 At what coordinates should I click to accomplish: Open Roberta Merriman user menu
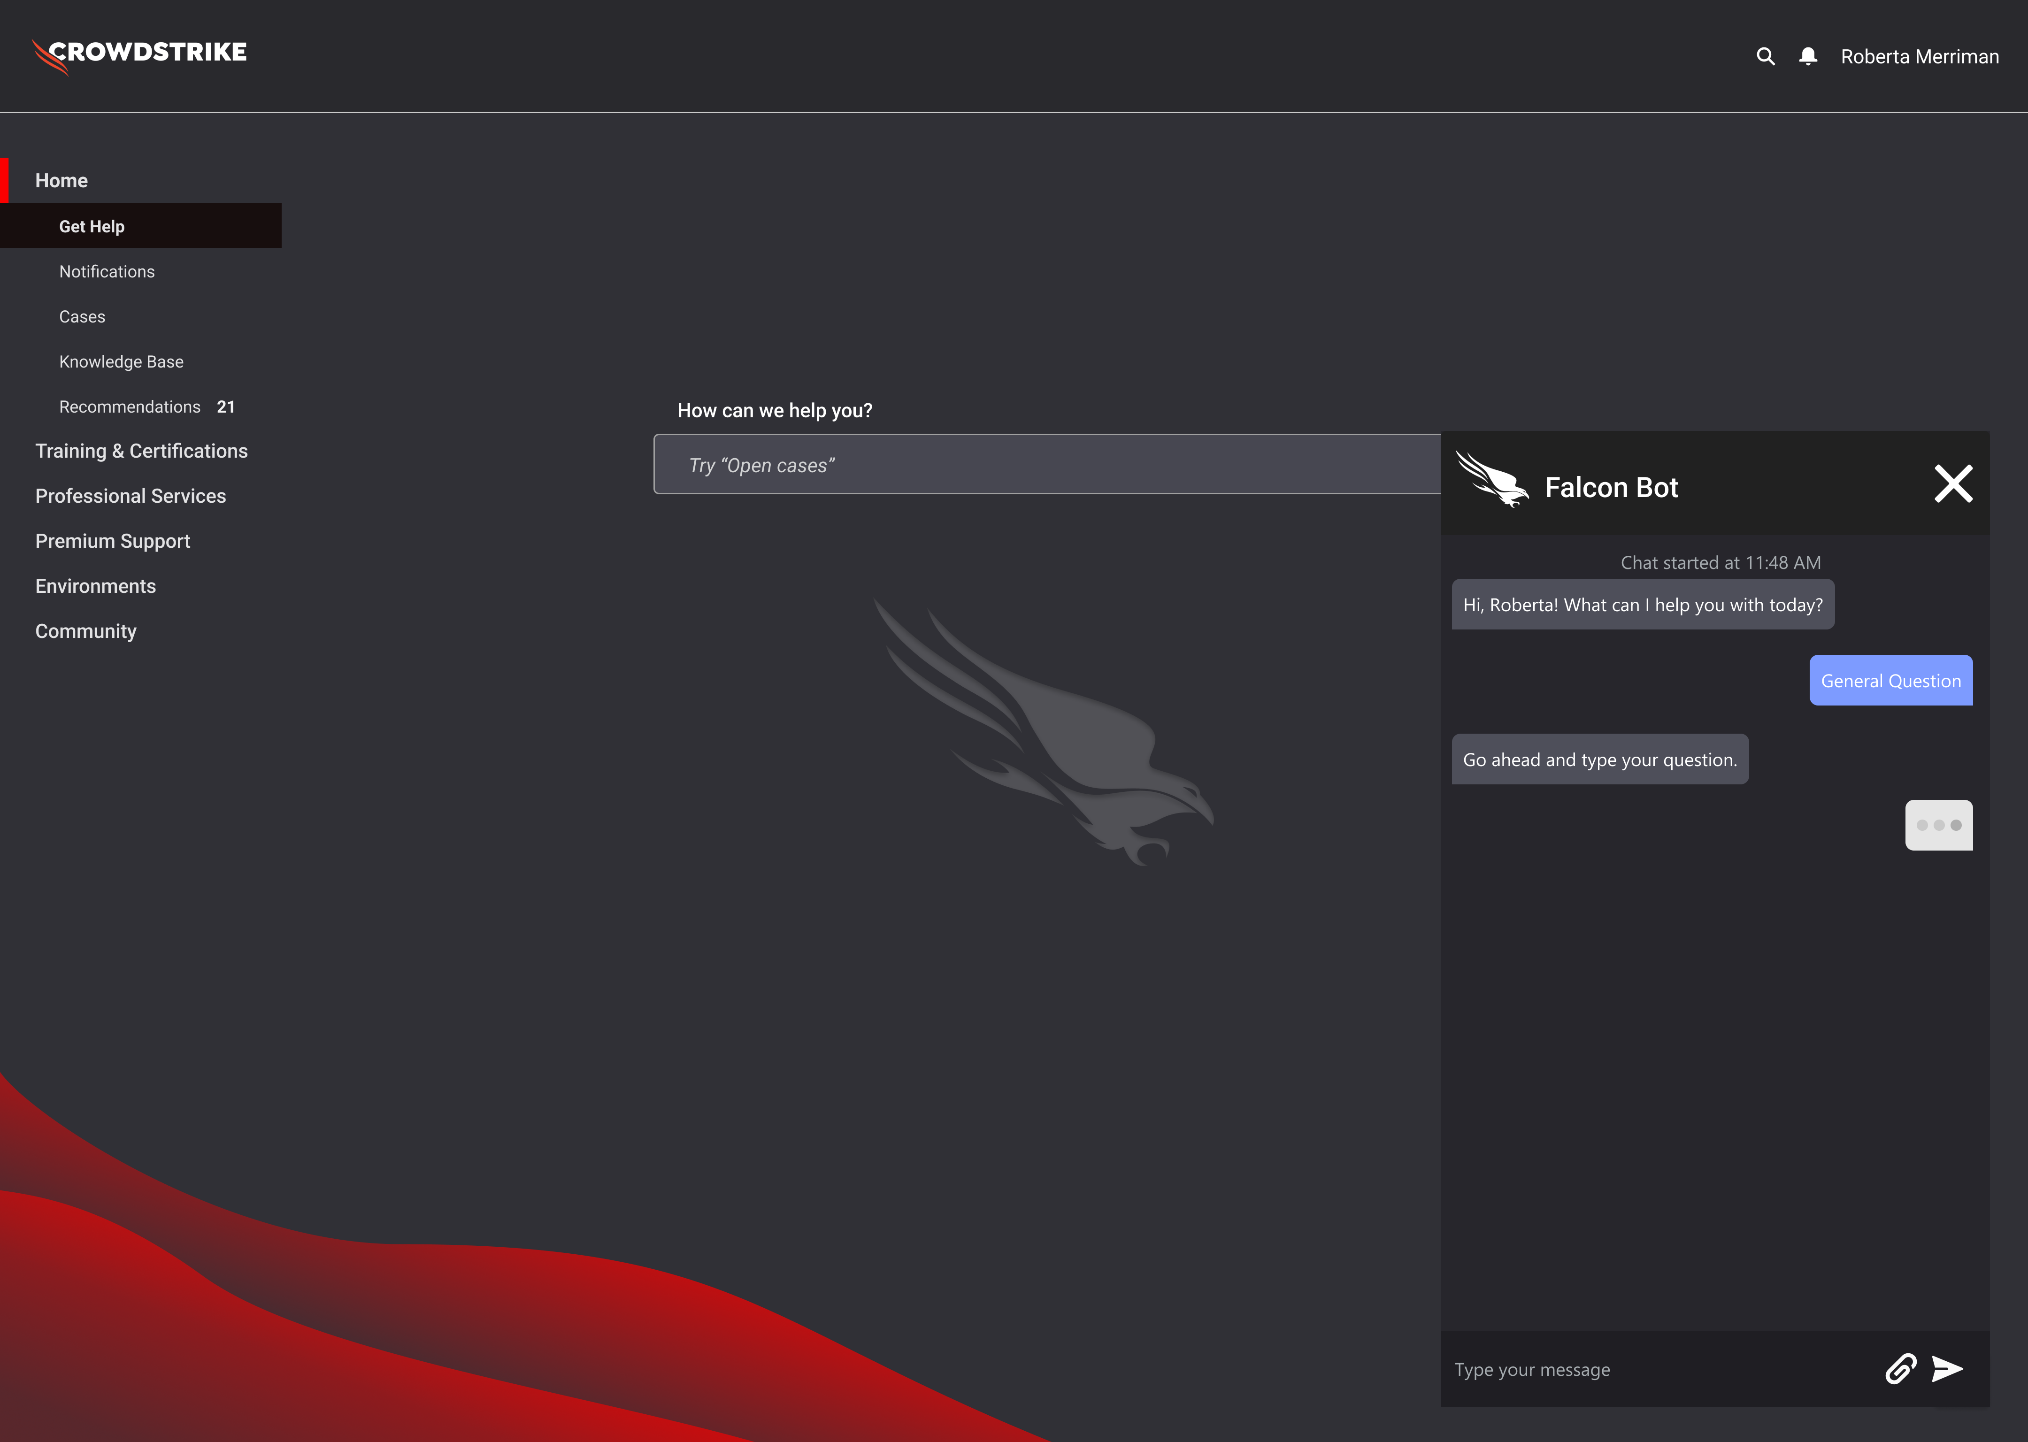point(1920,57)
